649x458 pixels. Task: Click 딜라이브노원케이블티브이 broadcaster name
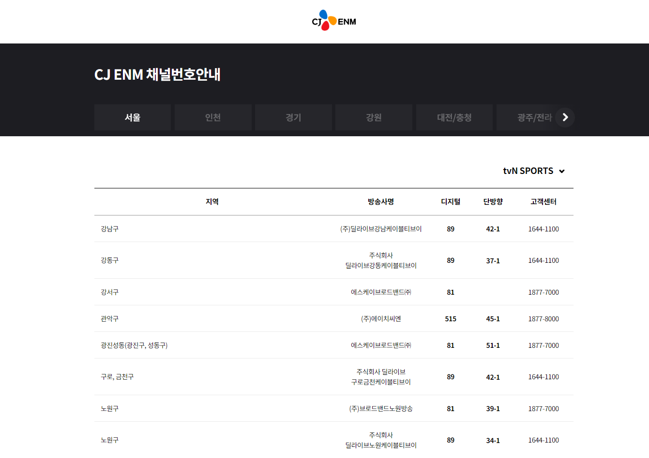tap(381, 445)
